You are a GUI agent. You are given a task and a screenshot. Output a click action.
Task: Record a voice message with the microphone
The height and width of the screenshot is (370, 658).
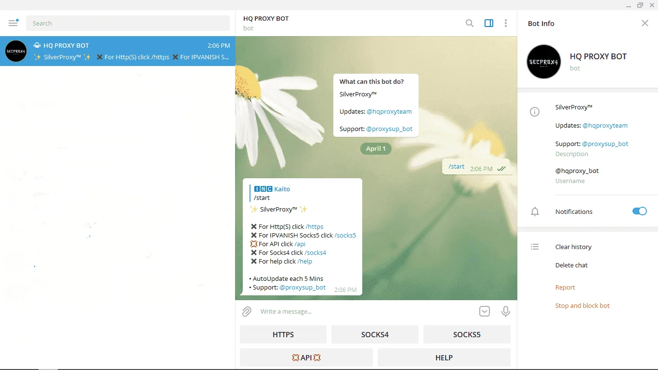click(x=506, y=311)
